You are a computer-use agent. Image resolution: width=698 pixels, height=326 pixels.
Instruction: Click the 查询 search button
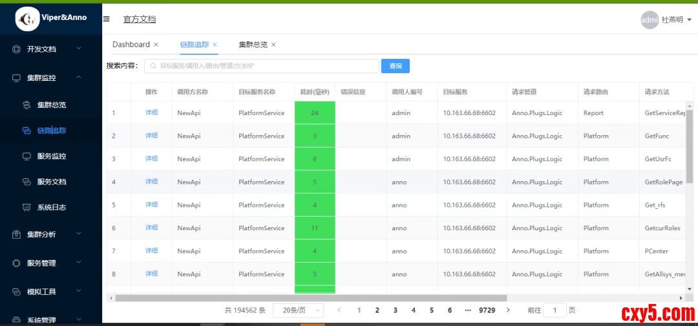point(395,66)
